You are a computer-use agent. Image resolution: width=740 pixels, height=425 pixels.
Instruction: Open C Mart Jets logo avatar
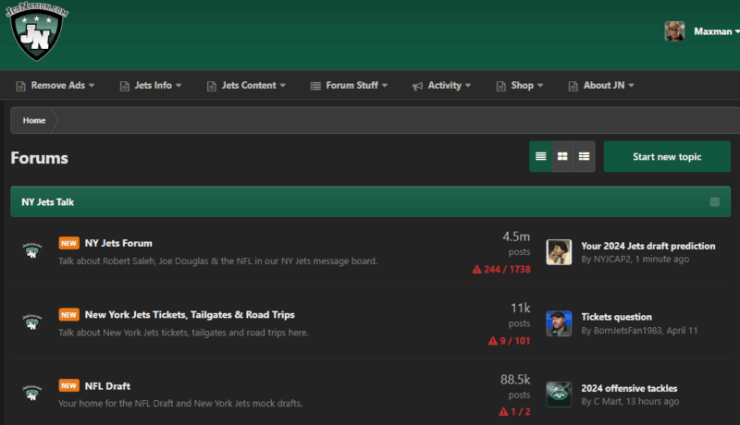coord(559,395)
